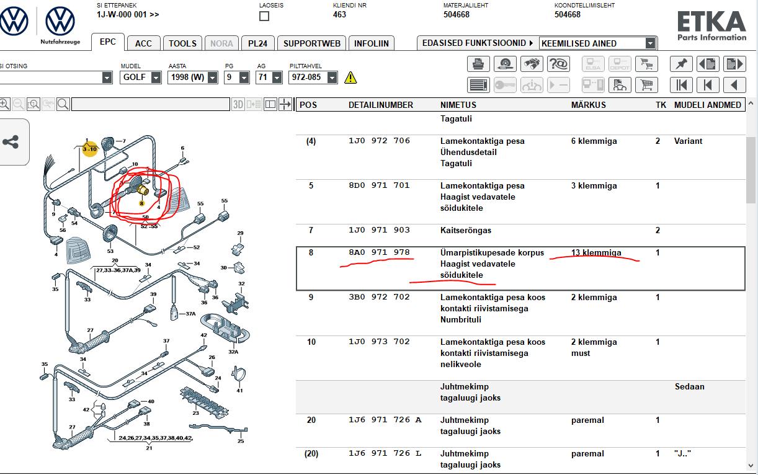Open search with the binoculars icon

click(x=532, y=64)
